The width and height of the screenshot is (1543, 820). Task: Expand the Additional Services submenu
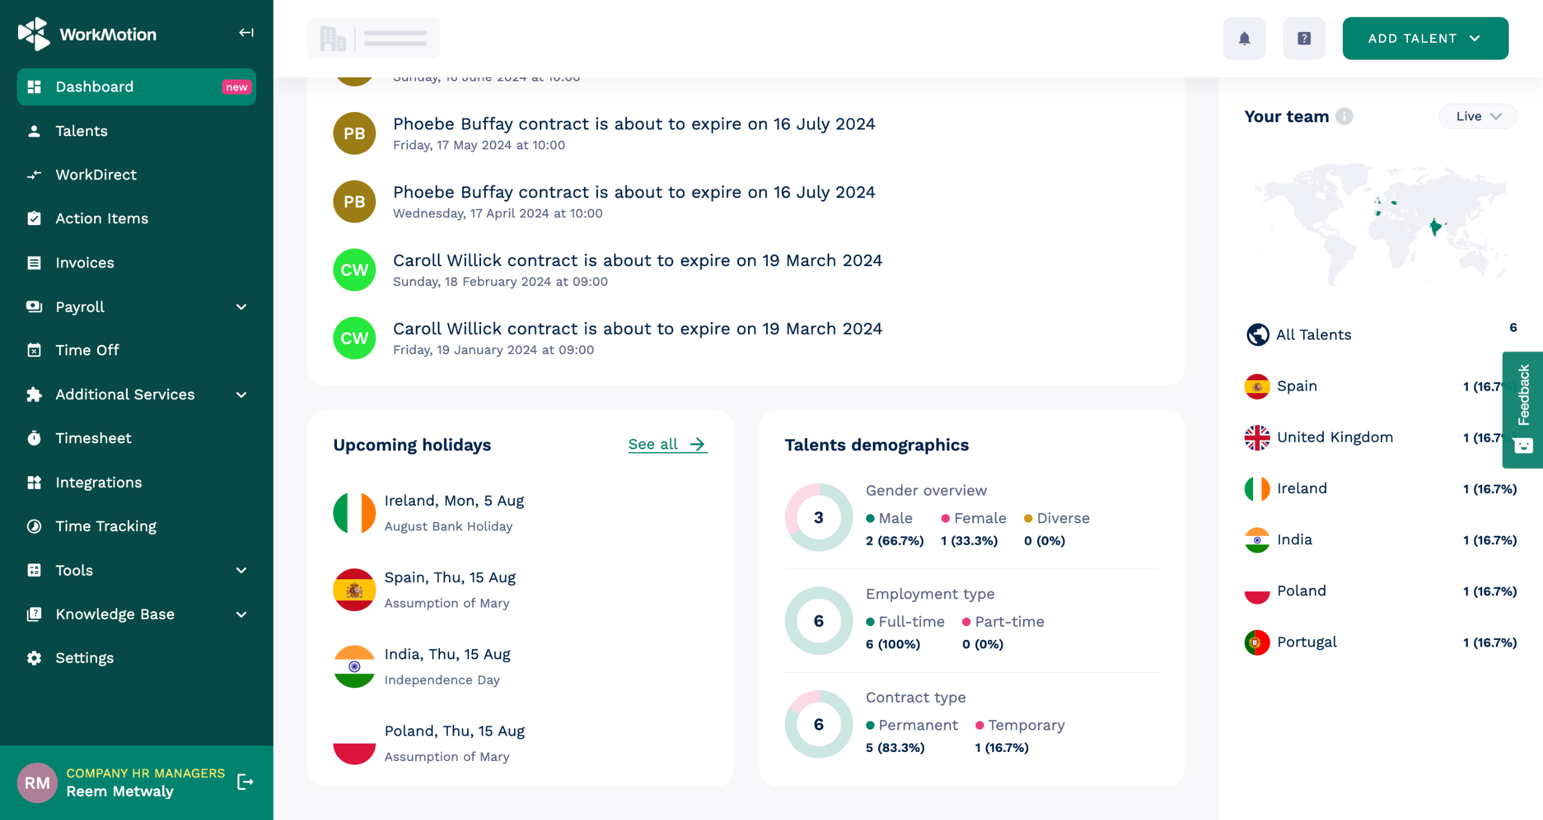click(x=241, y=395)
